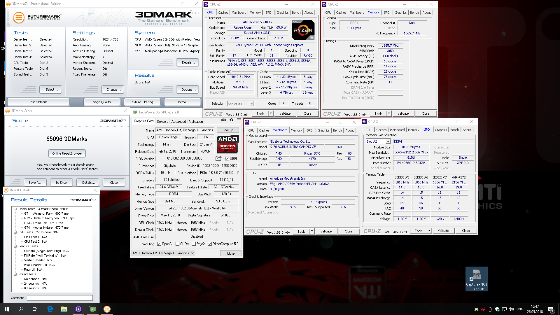The width and height of the screenshot is (560, 315).
Task: Open the GPU selection dropdown in GPU-Z
Action: point(163,253)
